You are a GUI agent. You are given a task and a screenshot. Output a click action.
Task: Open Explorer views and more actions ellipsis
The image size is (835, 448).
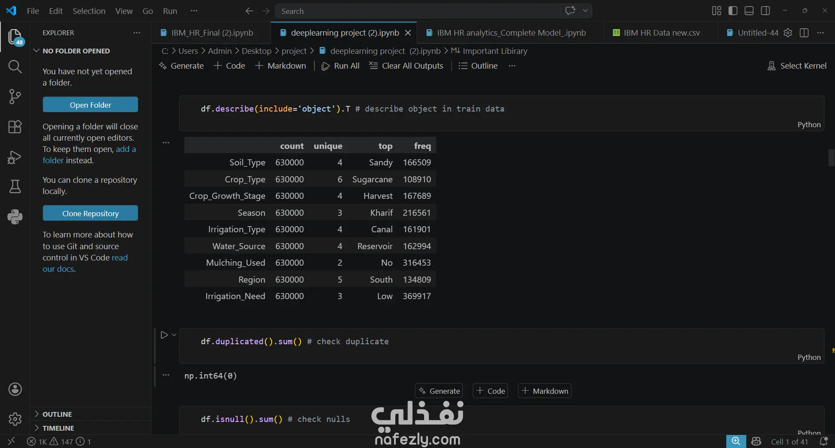click(x=137, y=33)
